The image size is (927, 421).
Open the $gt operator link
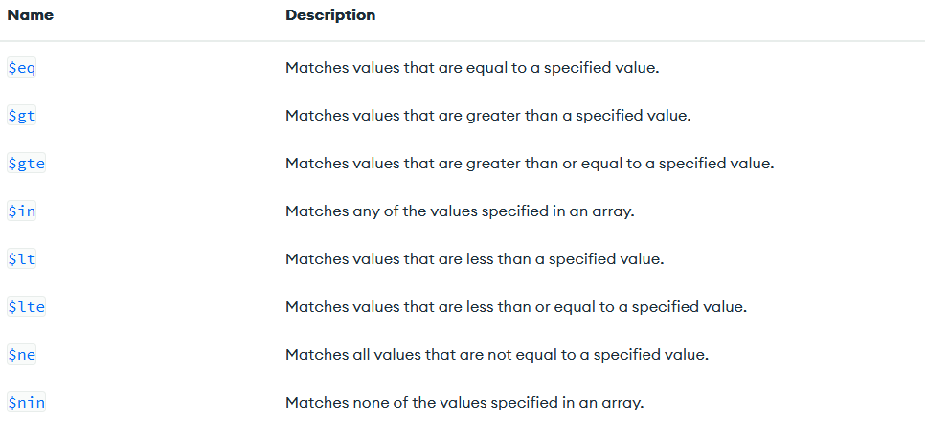point(22,117)
